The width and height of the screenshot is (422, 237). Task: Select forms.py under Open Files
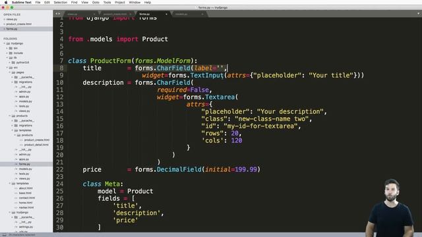point(12,29)
